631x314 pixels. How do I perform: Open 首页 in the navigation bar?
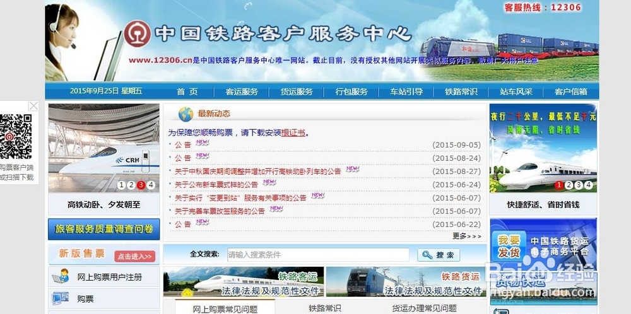pos(187,91)
